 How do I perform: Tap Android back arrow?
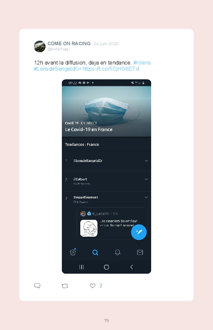[131, 267]
